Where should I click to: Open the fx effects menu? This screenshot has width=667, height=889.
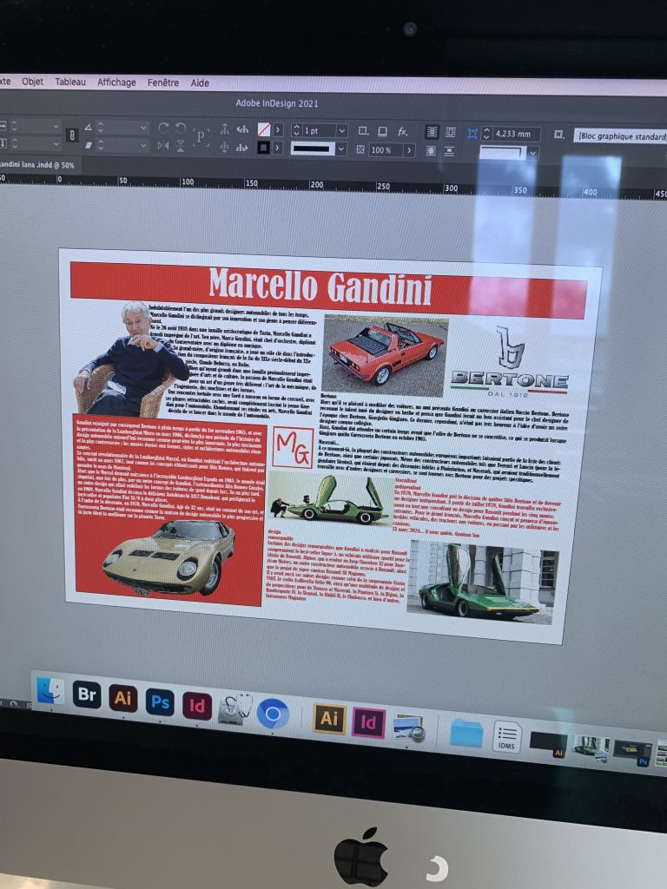pyautogui.click(x=403, y=132)
